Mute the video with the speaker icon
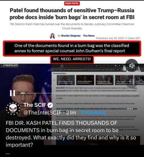 (x=132, y=66)
